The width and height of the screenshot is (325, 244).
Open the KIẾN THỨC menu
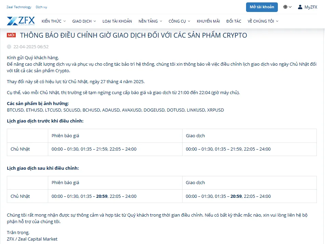click(x=54, y=21)
